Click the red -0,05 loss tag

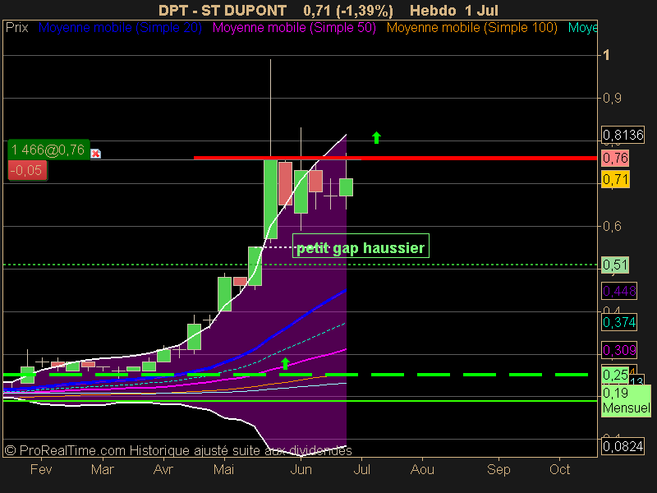click(27, 171)
